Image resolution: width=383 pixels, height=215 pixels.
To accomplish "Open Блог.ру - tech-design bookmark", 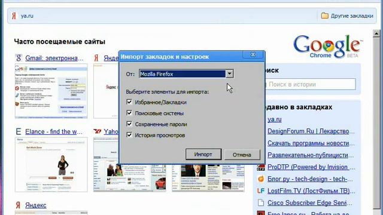I will (x=310, y=179).
